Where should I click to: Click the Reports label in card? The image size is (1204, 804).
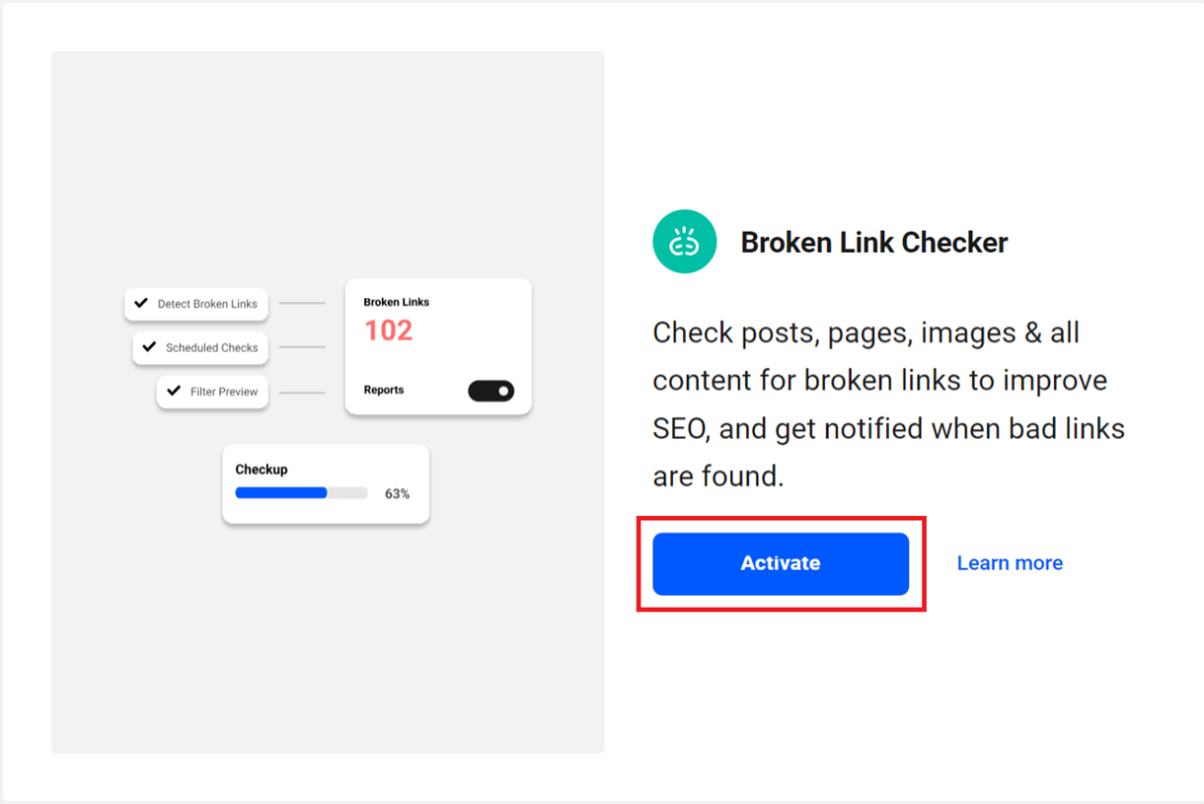point(384,390)
